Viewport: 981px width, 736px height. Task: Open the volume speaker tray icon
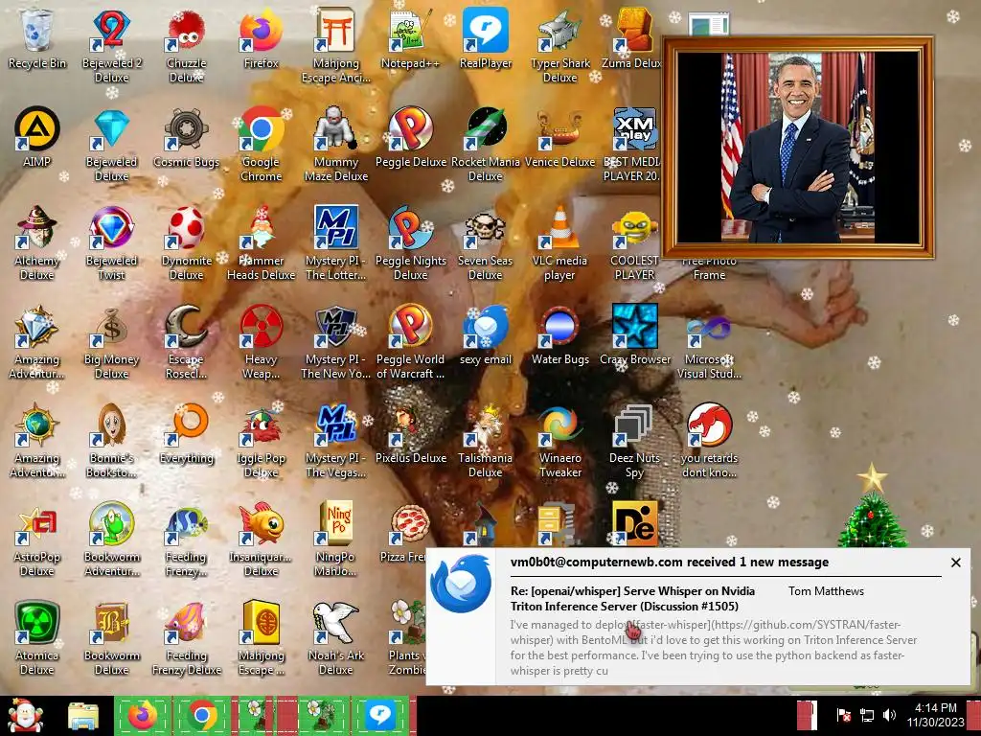pyautogui.click(x=889, y=715)
